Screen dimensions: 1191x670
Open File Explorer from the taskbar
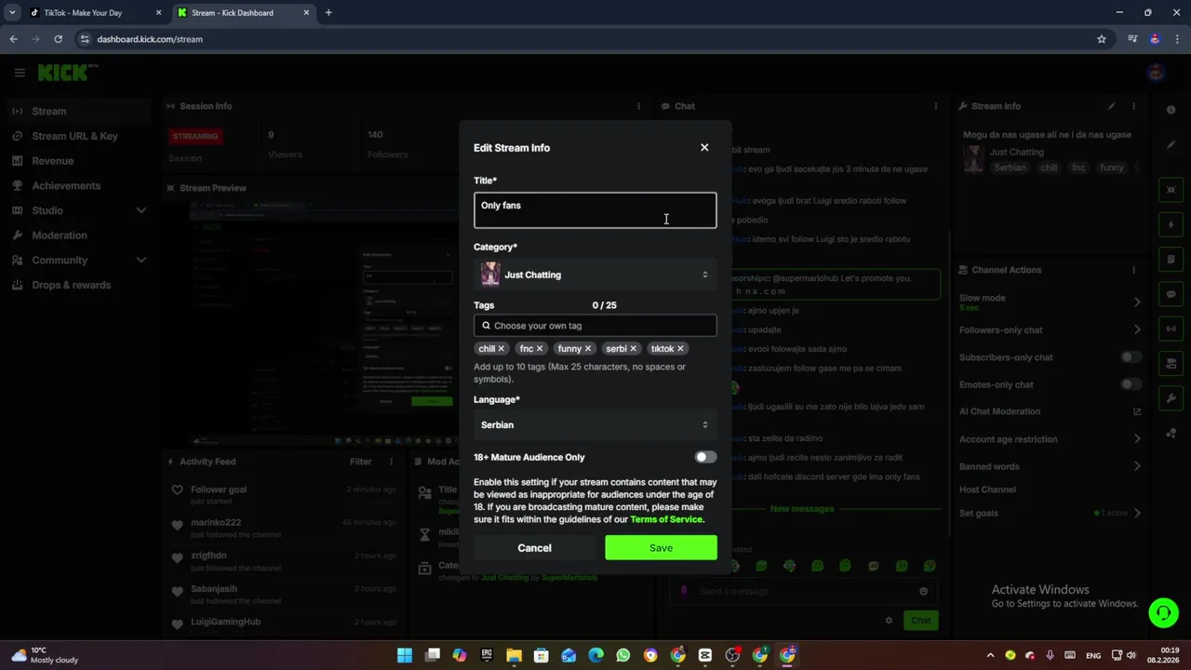514,655
